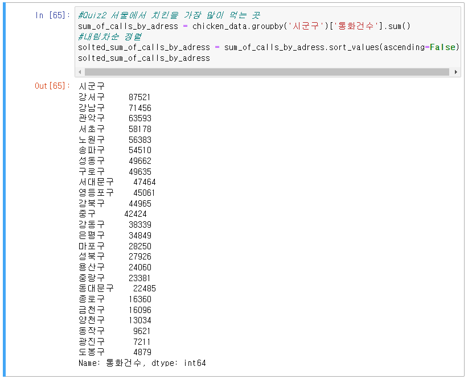The width and height of the screenshot is (468, 379).
Task: Click the value 56383
Action: click(x=140, y=139)
